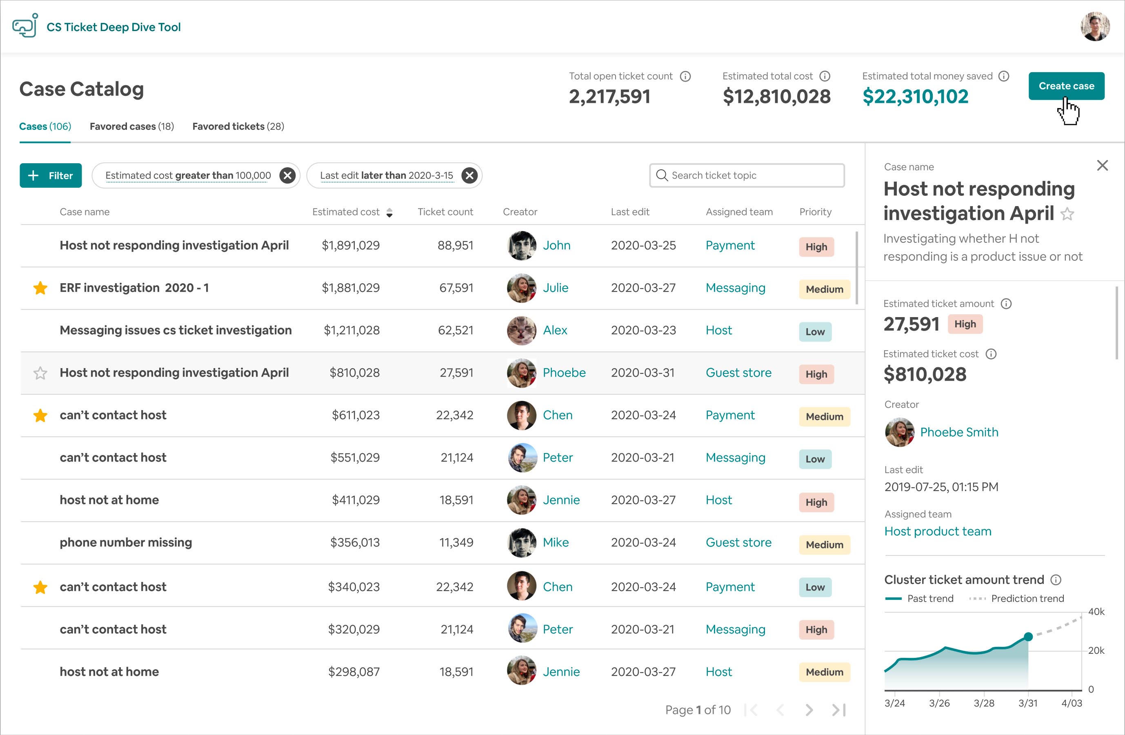Switch to the Favored cases tab
The width and height of the screenshot is (1125, 735).
click(131, 126)
